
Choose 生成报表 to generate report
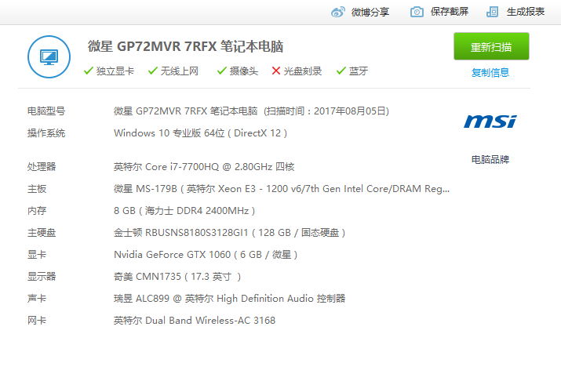pyautogui.click(x=525, y=12)
